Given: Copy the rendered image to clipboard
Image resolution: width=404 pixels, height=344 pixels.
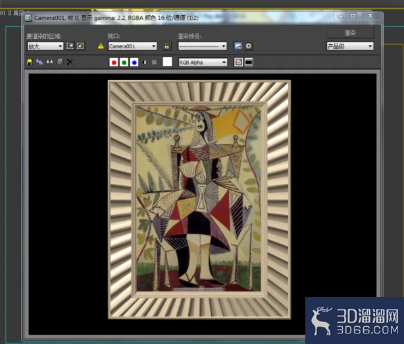Looking at the screenshot, I should tap(39, 62).
